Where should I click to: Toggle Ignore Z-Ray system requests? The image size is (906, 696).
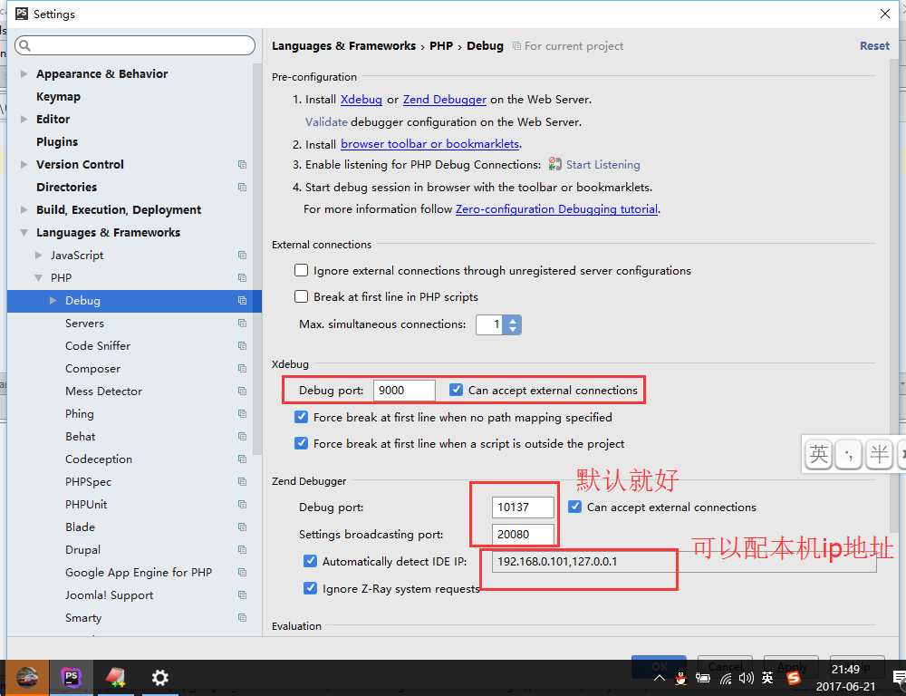click(x=310, y=588)
